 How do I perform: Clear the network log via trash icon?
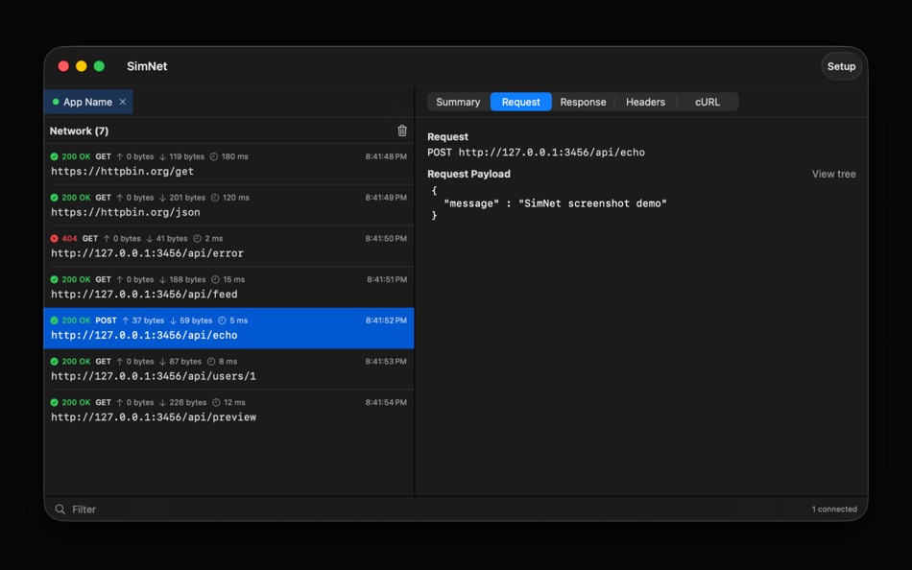point(402,131)
